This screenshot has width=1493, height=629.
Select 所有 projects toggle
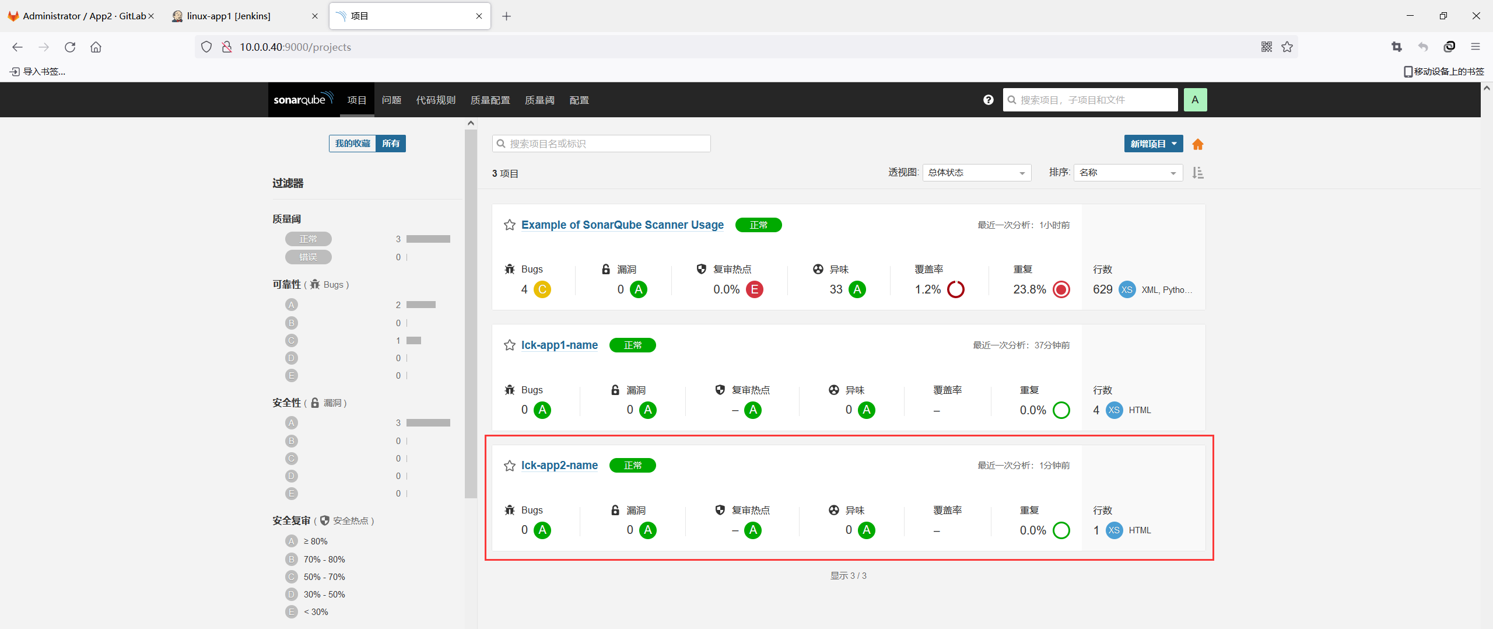tap(391, 144)
